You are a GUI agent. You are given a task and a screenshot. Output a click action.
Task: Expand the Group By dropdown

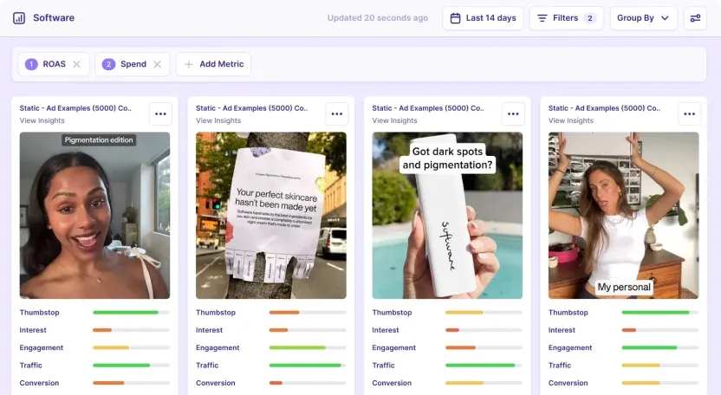[642, 18]
